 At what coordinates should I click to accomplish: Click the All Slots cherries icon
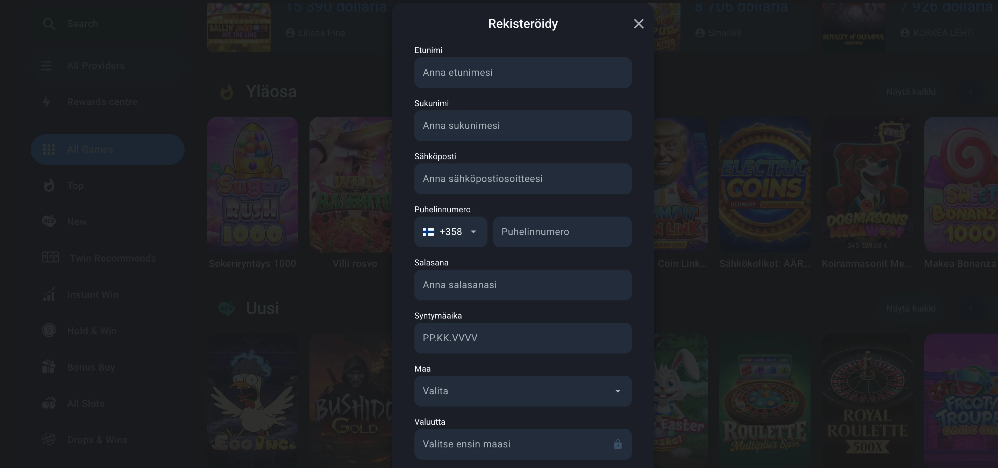49,403
